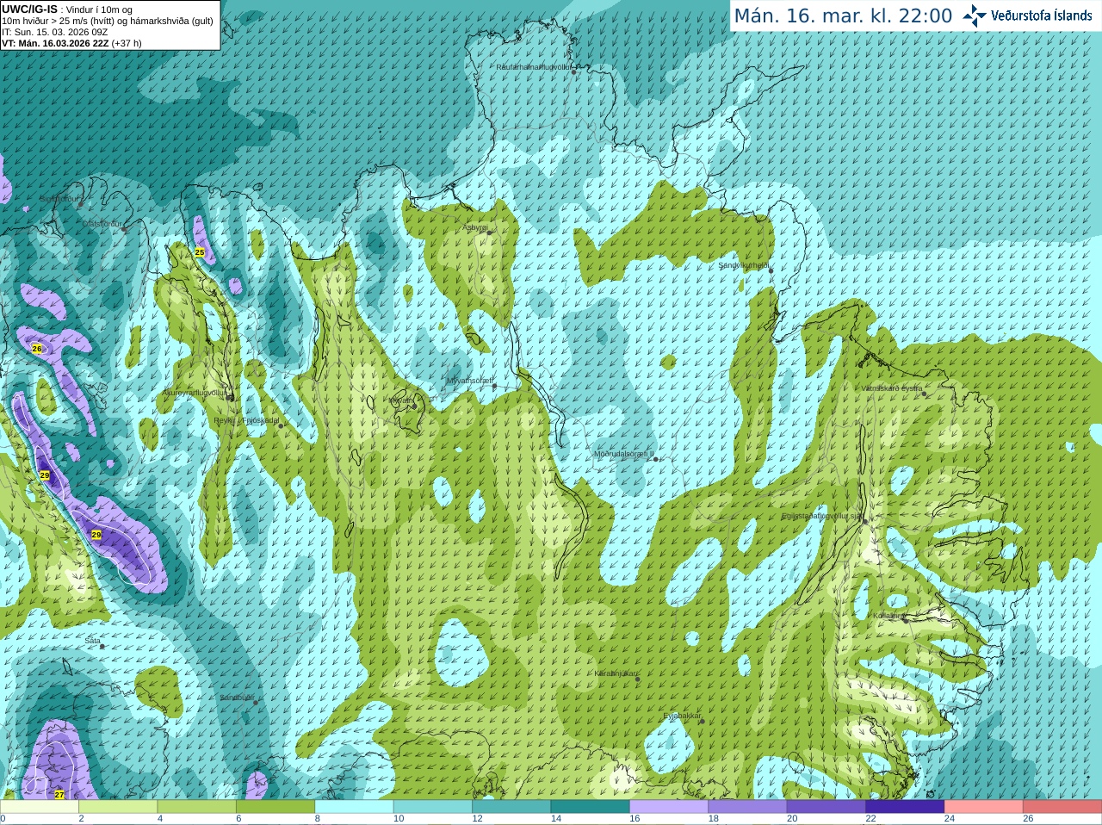The image size is (1102, 825).
Task: Click the yellow gust marker labeled 27
Action: 59,795
